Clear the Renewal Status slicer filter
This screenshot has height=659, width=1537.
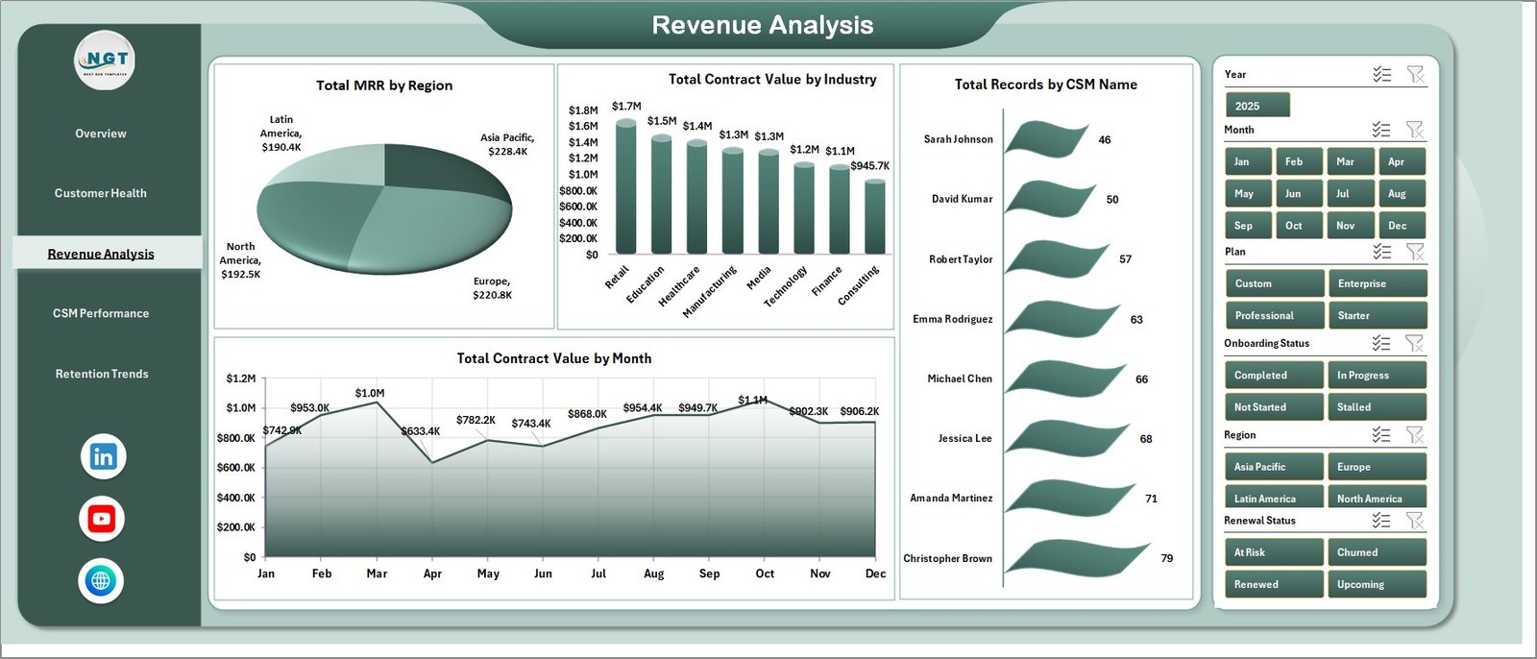point(1415,520)
